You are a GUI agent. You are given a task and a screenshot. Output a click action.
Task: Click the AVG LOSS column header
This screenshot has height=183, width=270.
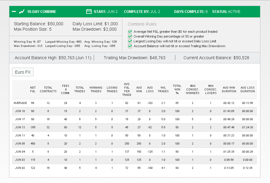[150, 90]
